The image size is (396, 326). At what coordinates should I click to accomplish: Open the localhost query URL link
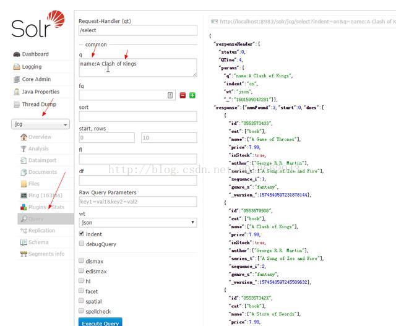pyautogui.click(x=308, y=22)
